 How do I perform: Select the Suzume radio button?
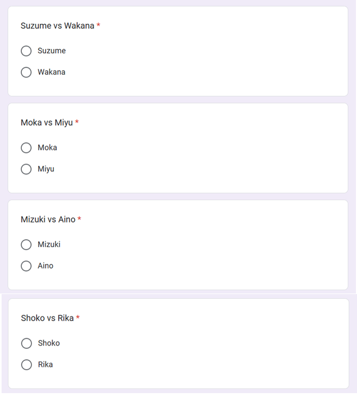coord(26,51)
